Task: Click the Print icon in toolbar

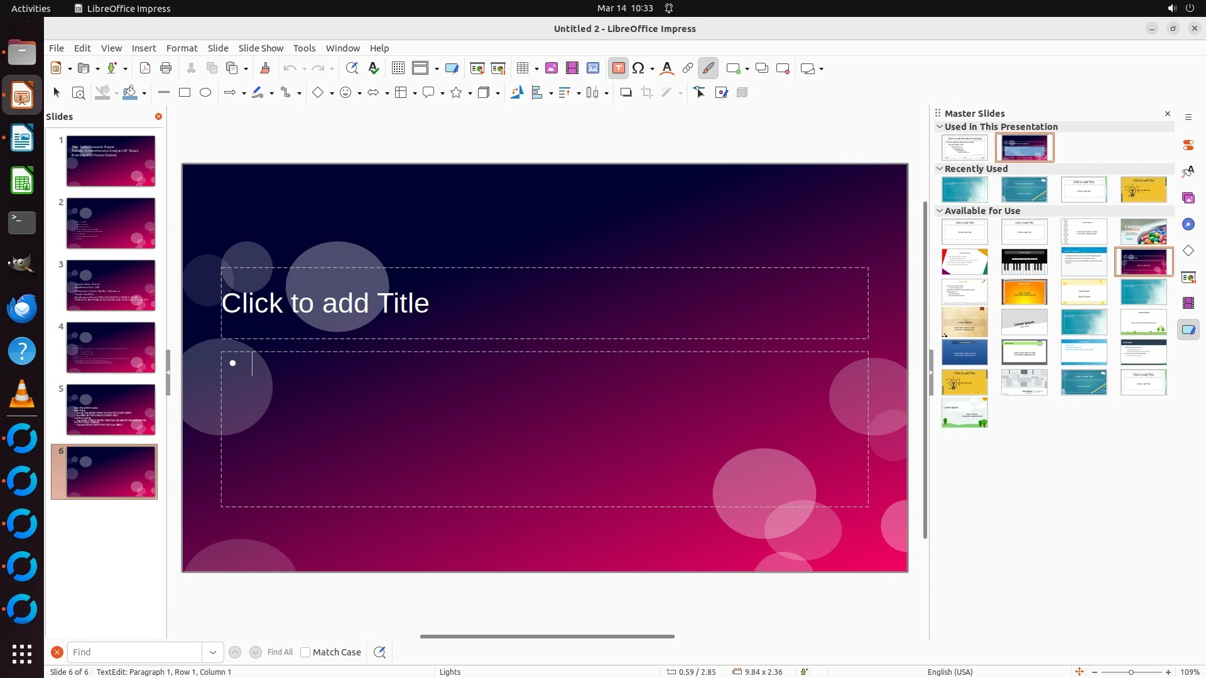Action: 166,68
